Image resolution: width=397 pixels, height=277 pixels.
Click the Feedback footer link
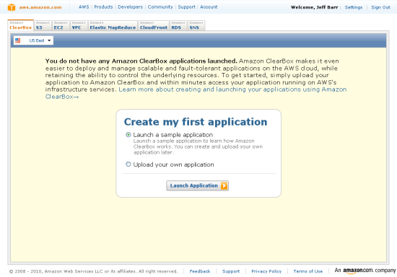tap(200, 271)
